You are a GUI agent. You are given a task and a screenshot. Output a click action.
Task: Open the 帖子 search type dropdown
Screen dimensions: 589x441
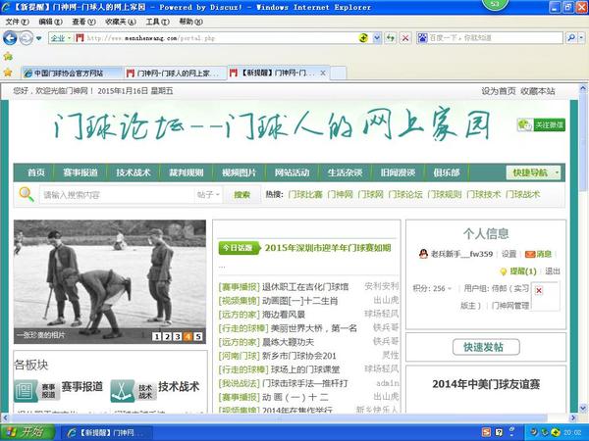coord(207,195)
